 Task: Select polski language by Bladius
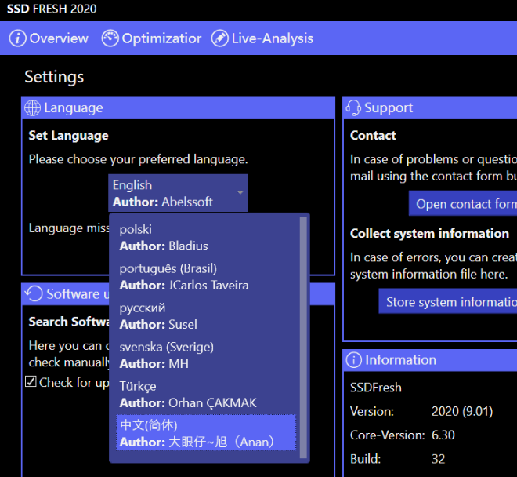206,238
